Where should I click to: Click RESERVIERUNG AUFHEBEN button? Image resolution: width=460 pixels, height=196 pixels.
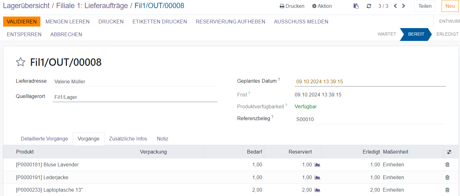coord(230,22)
